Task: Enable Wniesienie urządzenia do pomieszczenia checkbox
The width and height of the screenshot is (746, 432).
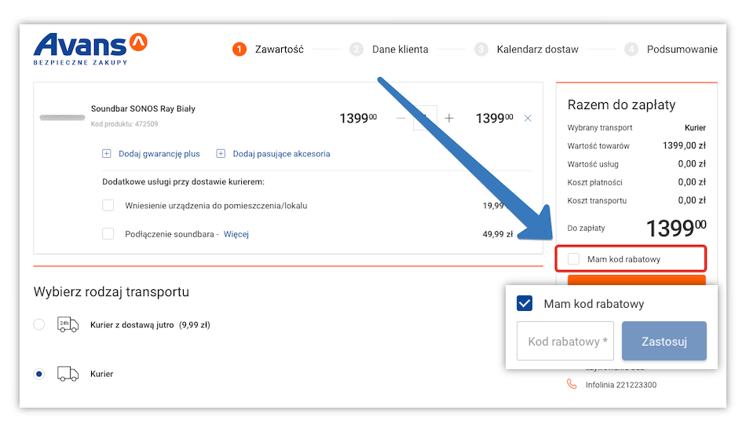Action: pos(108,206)
